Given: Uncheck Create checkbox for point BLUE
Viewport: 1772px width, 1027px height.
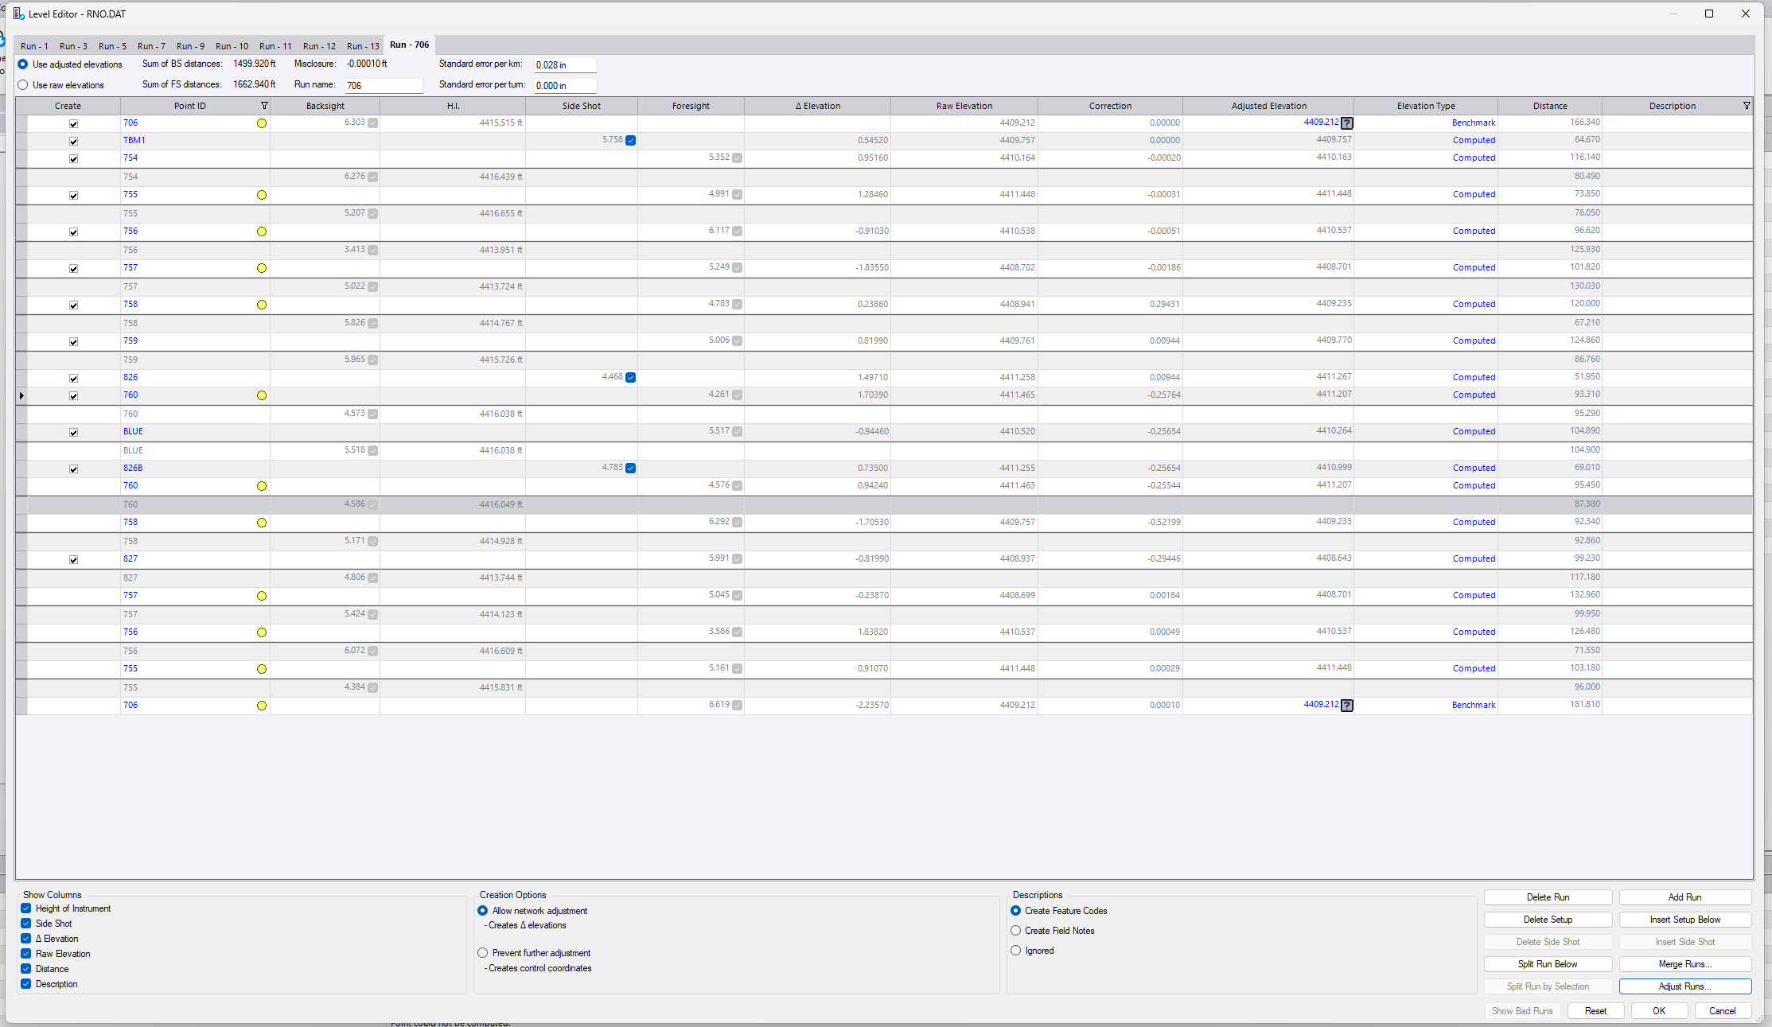Looking at the screenshot, I should coord(73,433).
